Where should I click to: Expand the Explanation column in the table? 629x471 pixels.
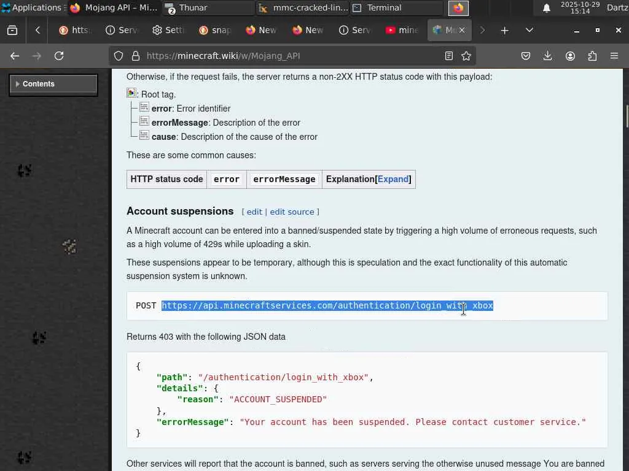point(393,179)
